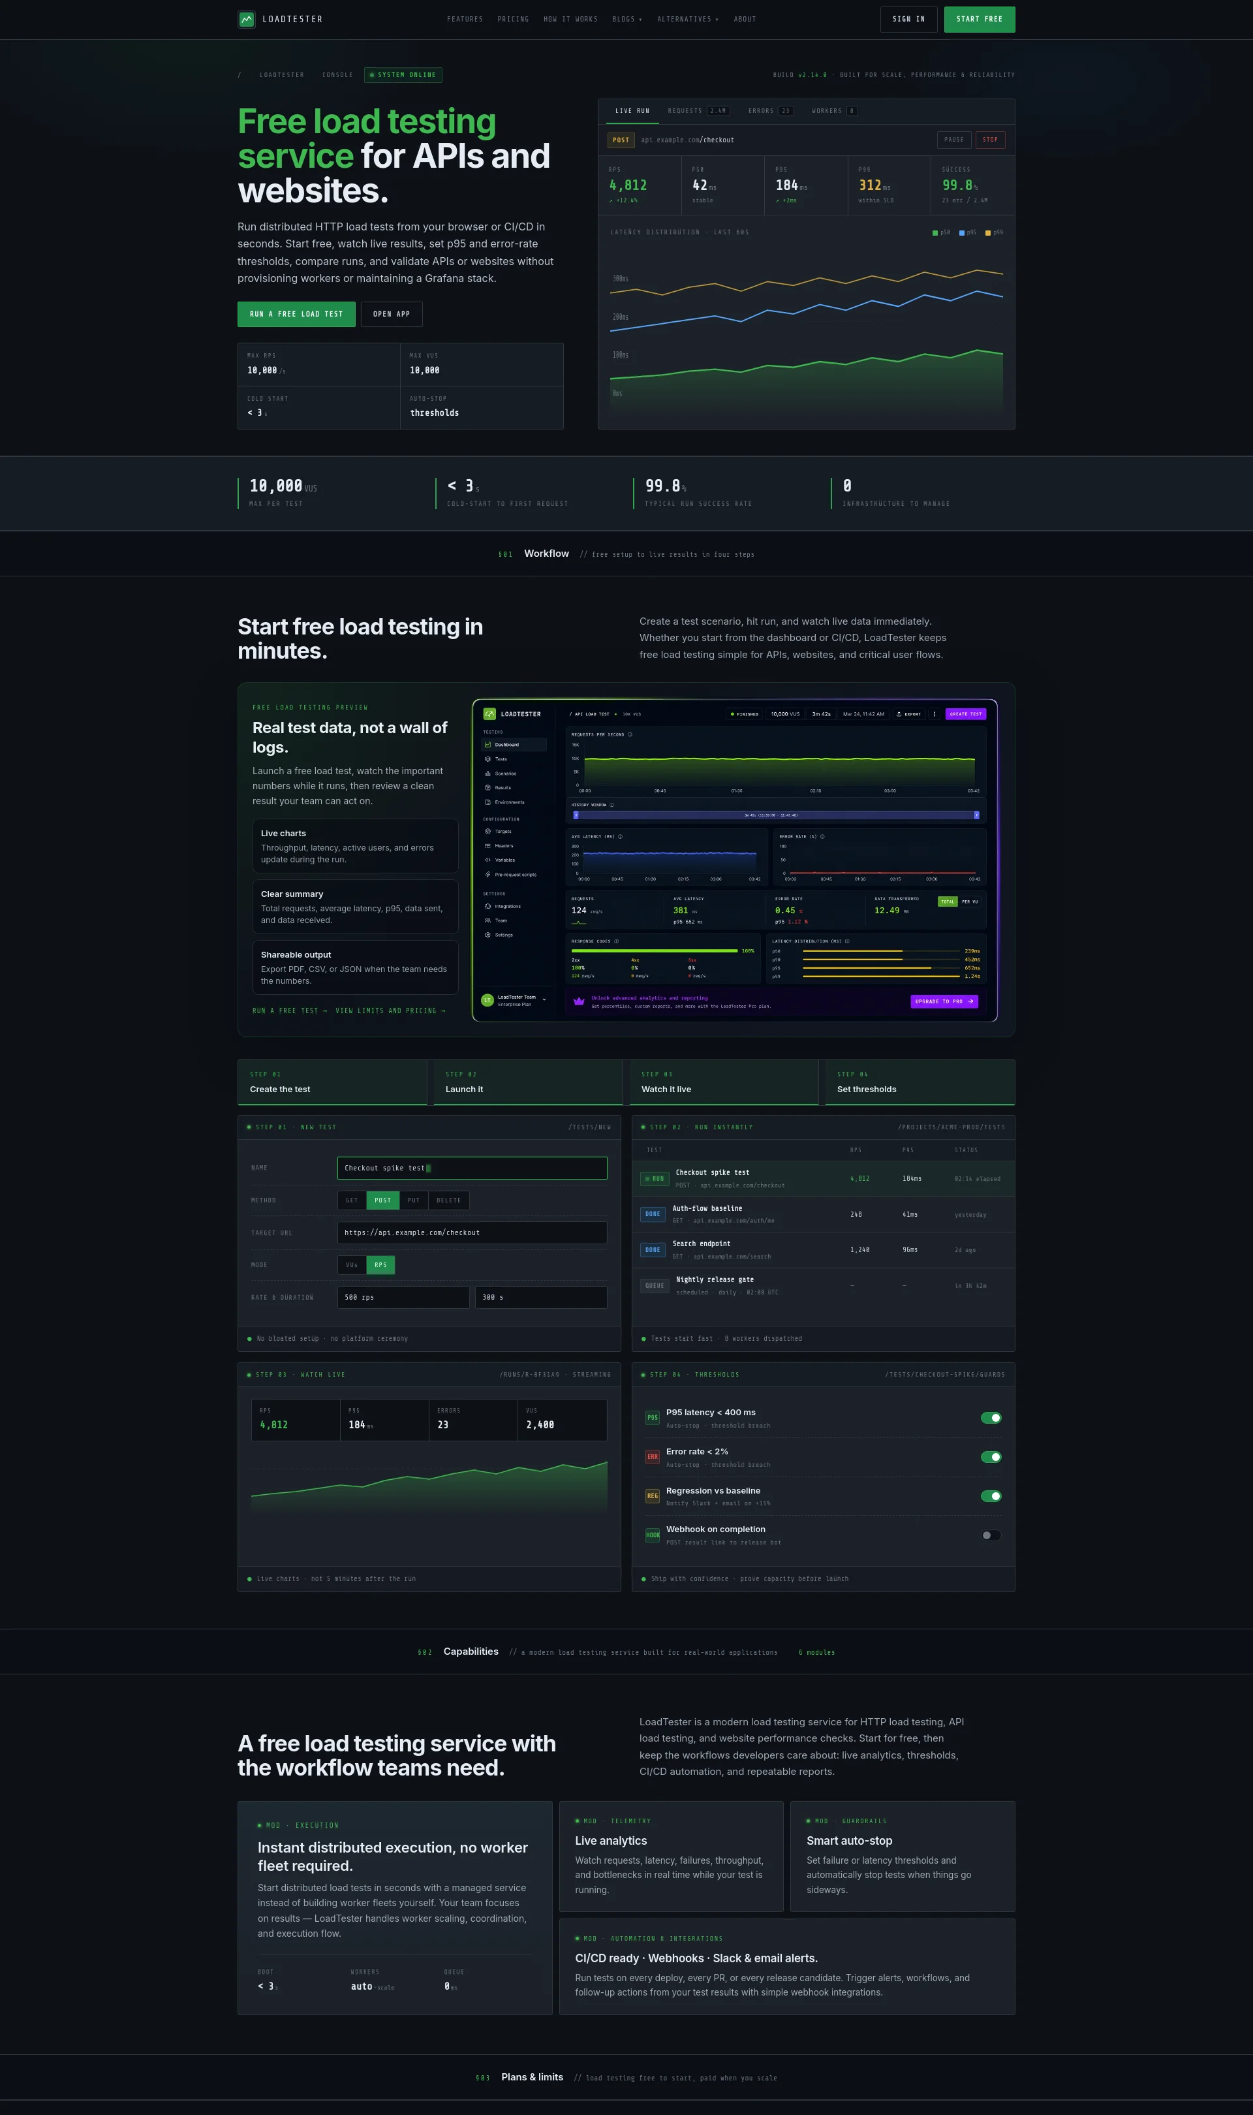1253x2115 pixels.
Task: Open the About nav item
Action: pyautogui.click(x=745, y=20)
